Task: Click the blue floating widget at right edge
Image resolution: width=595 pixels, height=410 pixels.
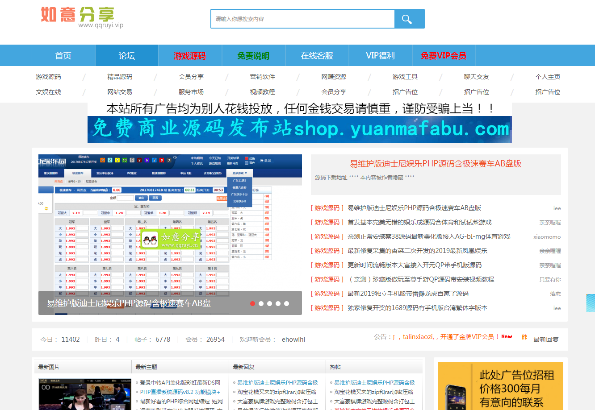Action: [590, 303]
